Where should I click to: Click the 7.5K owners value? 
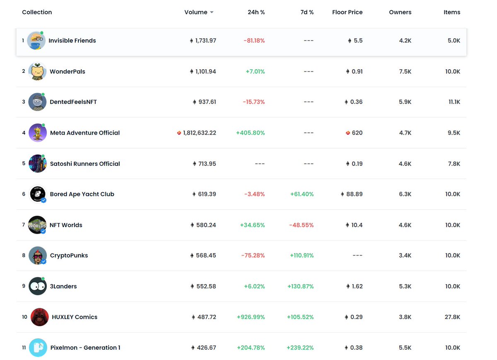[405, 71]
